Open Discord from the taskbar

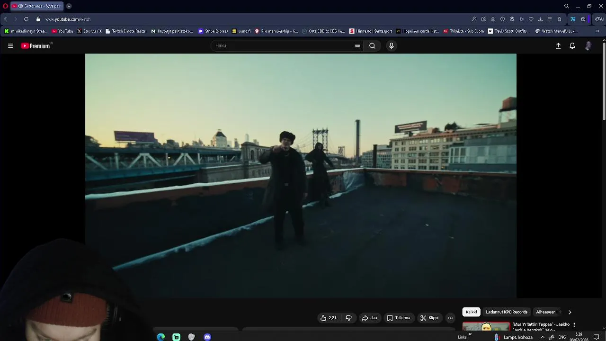click(207, 337)
